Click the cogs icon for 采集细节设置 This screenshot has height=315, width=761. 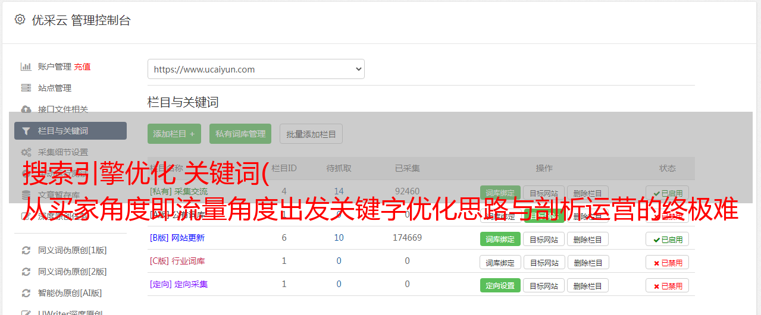point(26,152)
